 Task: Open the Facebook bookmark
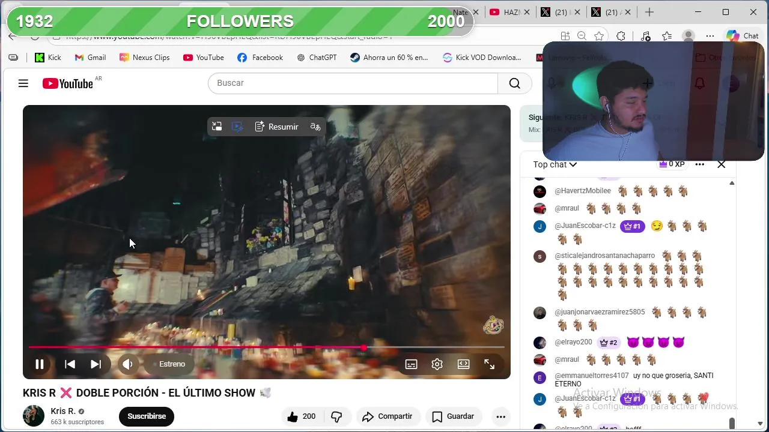click(x=260, y=58)
